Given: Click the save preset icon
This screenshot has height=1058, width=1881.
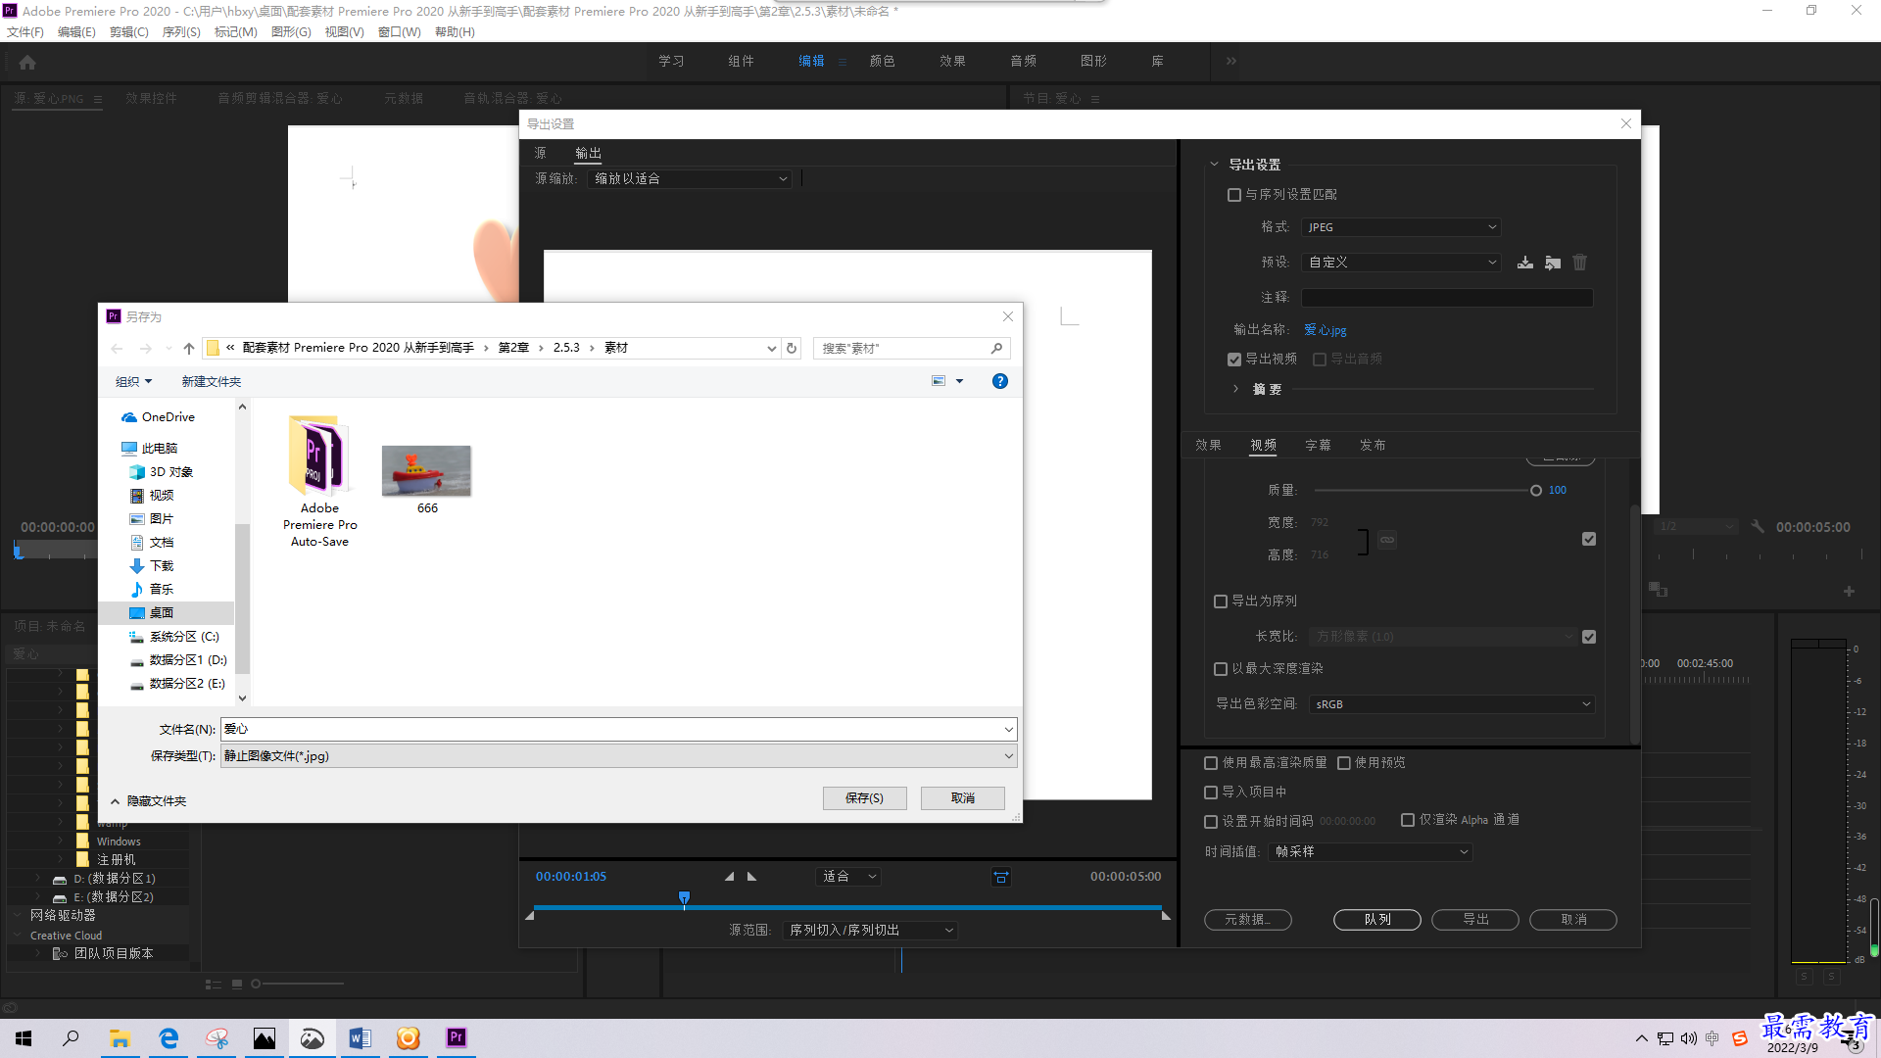Looking at the screenshot, I should tap(1525, 263).
